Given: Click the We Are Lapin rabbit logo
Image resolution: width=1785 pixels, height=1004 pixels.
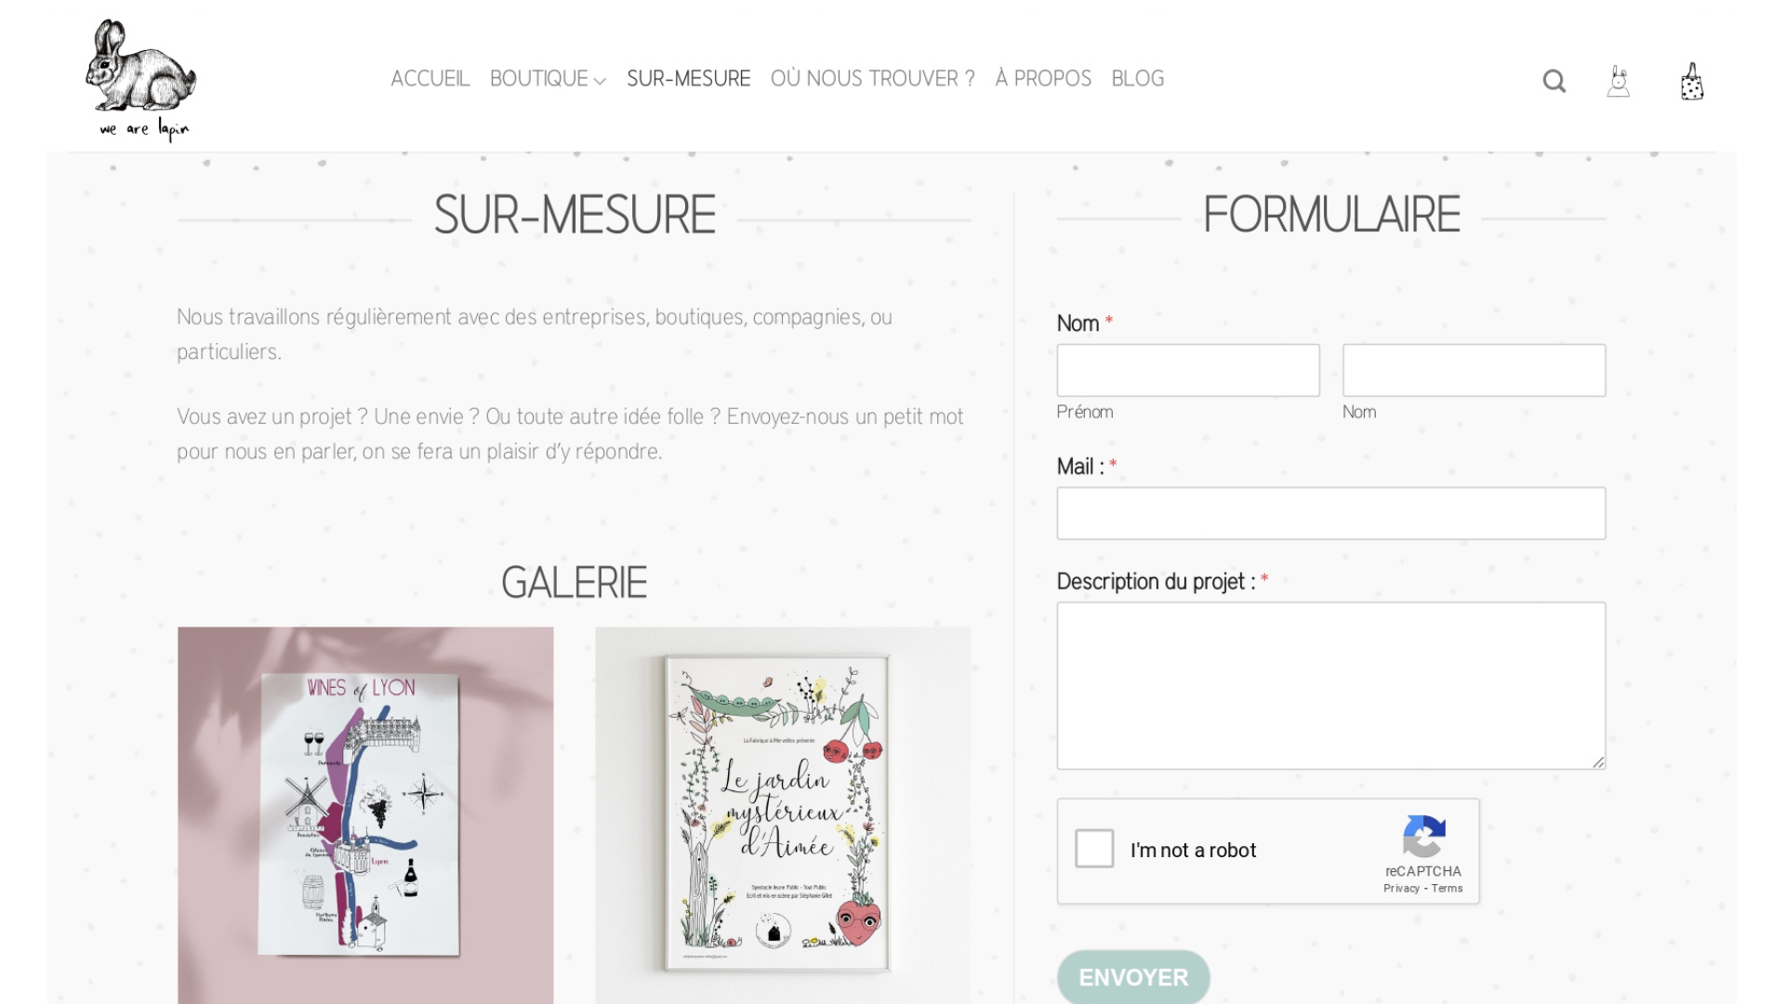Looking at the screenshot, I should [x=141, y=79].
